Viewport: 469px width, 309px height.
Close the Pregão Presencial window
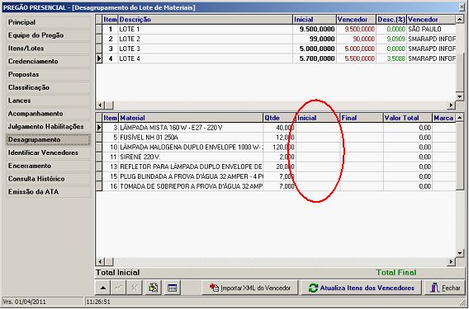point(462,7)
